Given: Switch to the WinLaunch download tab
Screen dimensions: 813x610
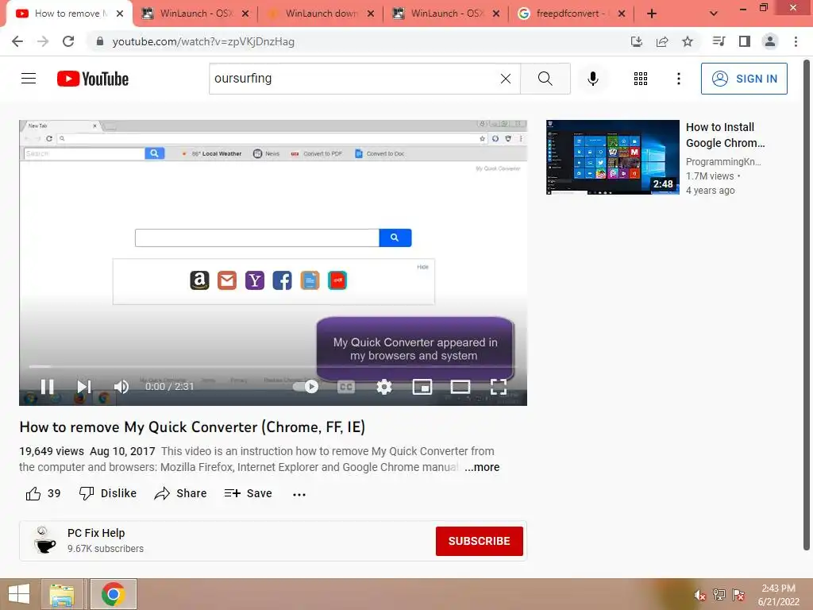Looking at the screenshot, I should point(322,14).
